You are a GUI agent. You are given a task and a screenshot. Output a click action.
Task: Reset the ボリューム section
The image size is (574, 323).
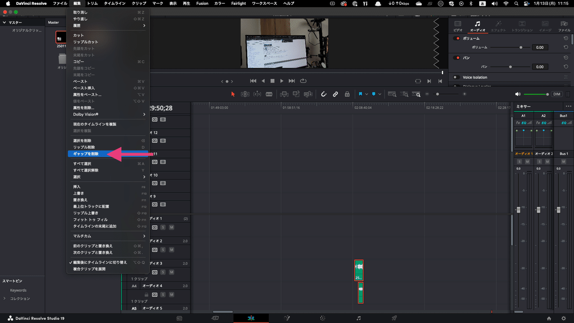coord(566,38)
